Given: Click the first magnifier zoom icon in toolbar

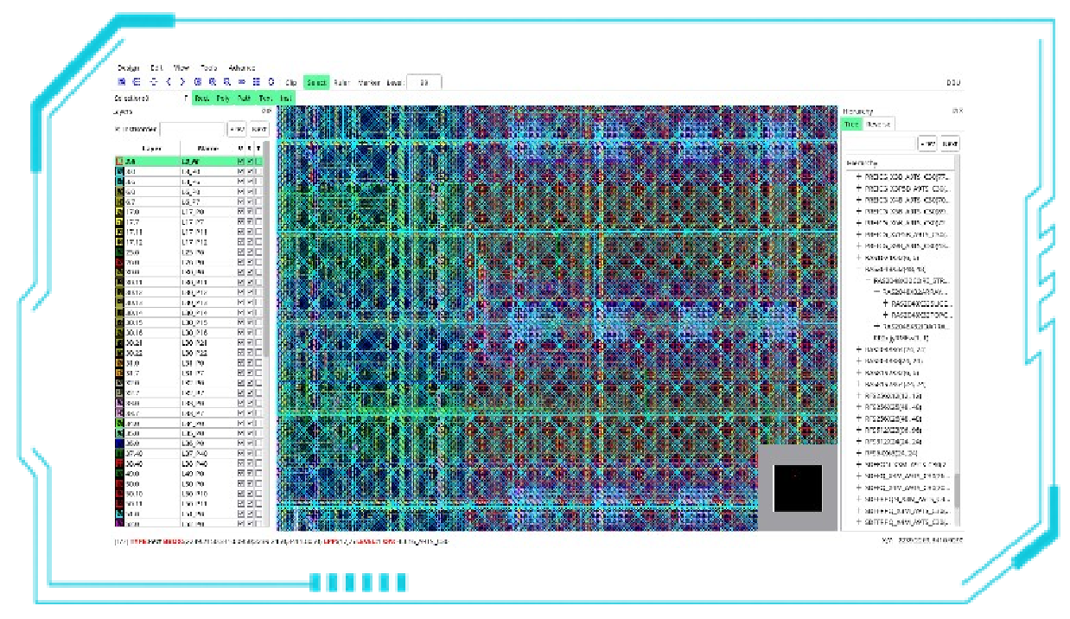Looking at the screenshot, I should [198, 82].
